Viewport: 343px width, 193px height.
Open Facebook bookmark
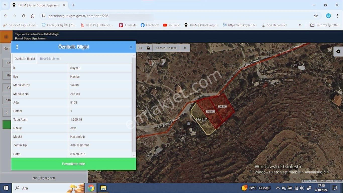150,25
